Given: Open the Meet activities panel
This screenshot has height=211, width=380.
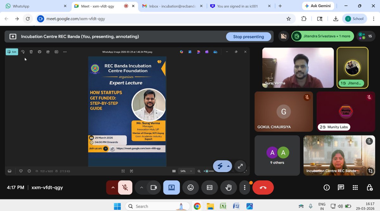Looking at the screenshot, I should click(355, 188).
